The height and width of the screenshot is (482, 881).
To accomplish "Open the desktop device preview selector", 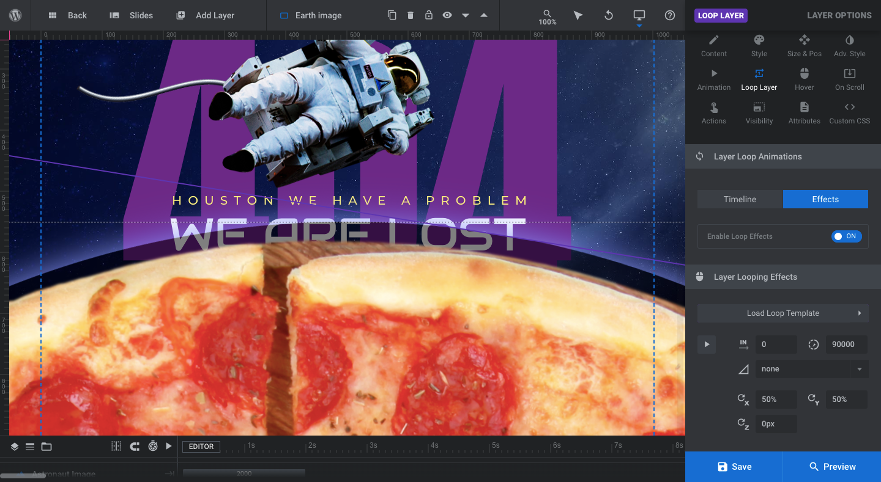I will pos(639,16).
